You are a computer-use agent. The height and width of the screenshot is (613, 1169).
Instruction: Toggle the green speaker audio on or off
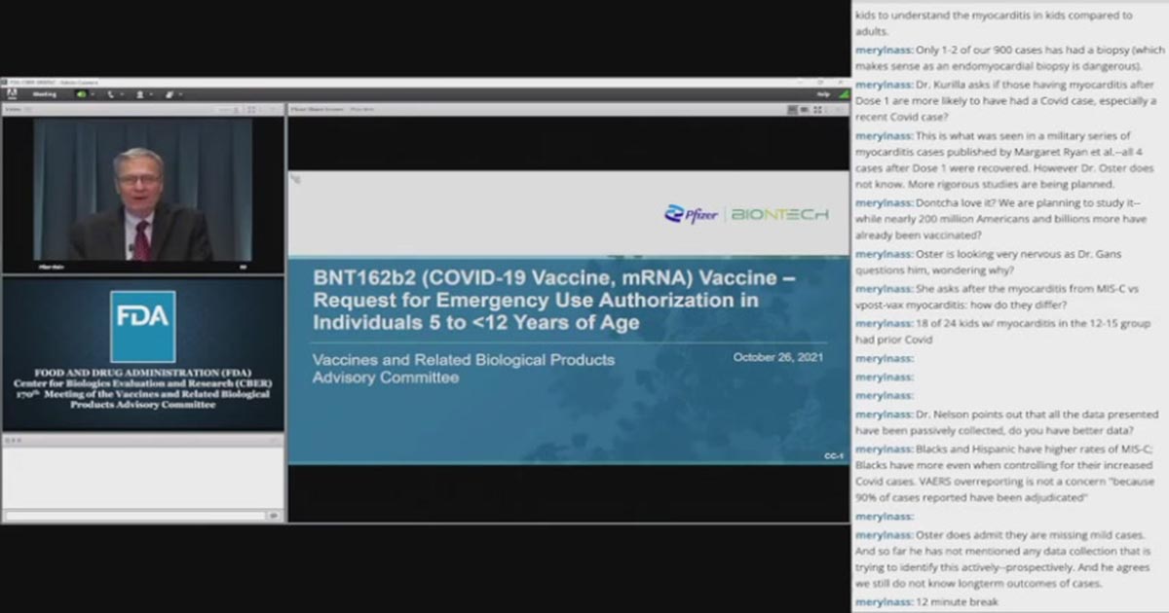pyautogui.click(x=81, y=93)
